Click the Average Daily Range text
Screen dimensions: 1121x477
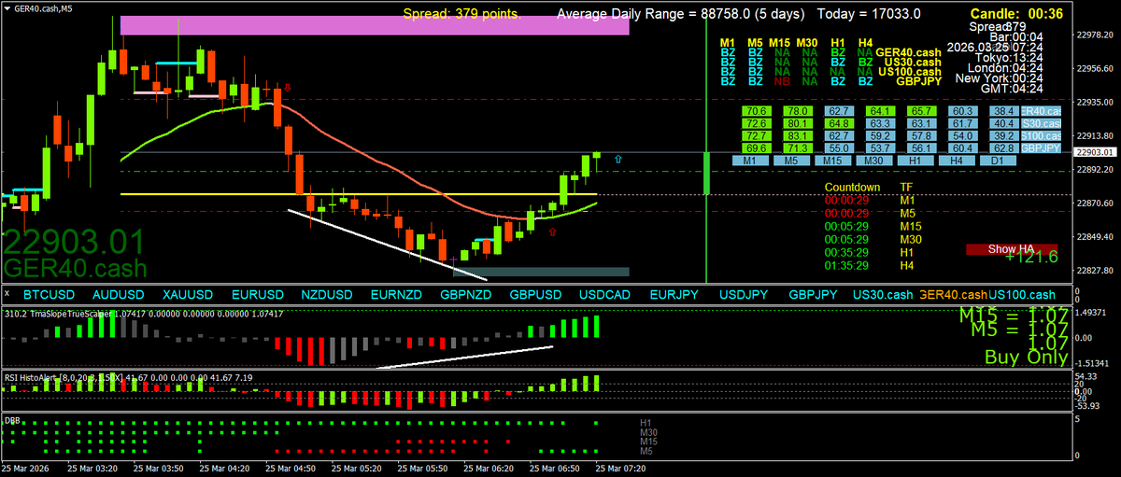(x=682, y=13)
